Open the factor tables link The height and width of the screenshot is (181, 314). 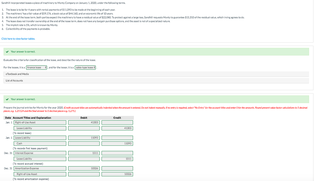coord(18,39)
